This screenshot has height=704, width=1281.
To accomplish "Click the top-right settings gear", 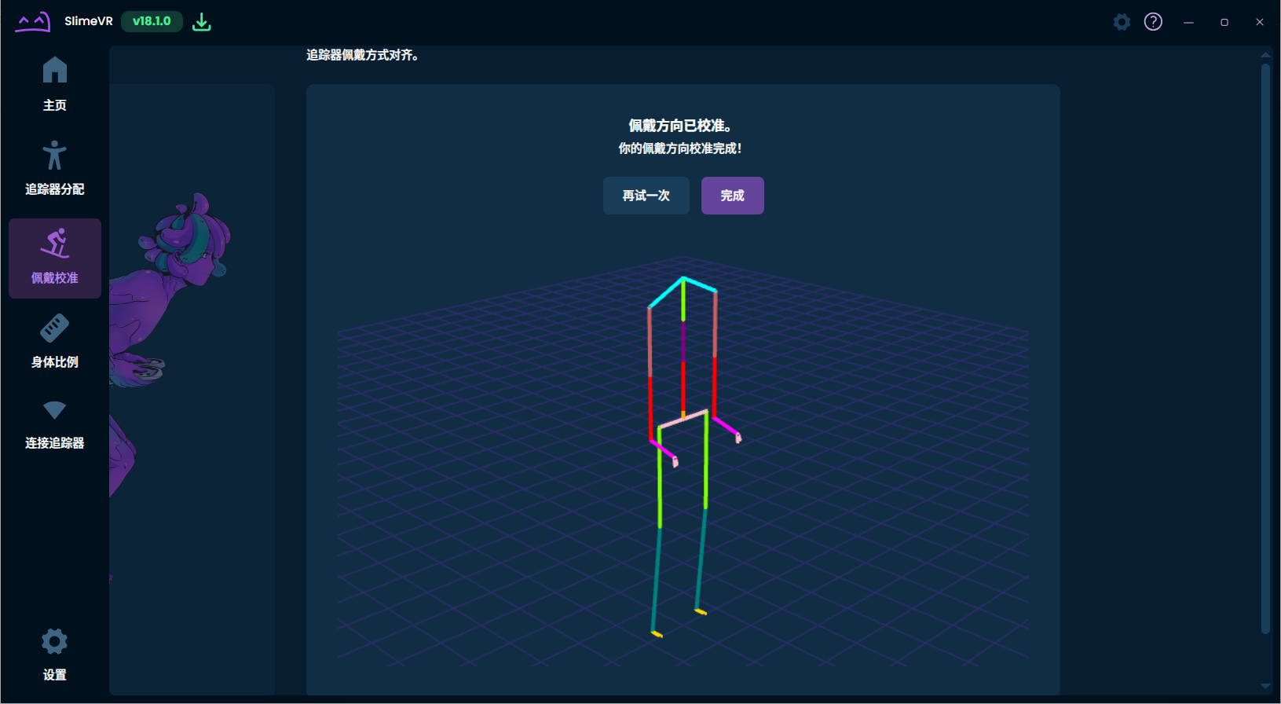I will click(x=1122, y=22).
